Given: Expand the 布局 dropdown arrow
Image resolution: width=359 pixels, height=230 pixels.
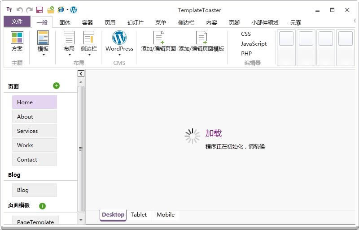Looking at the screenshot, I should click(x=70, y=55).
